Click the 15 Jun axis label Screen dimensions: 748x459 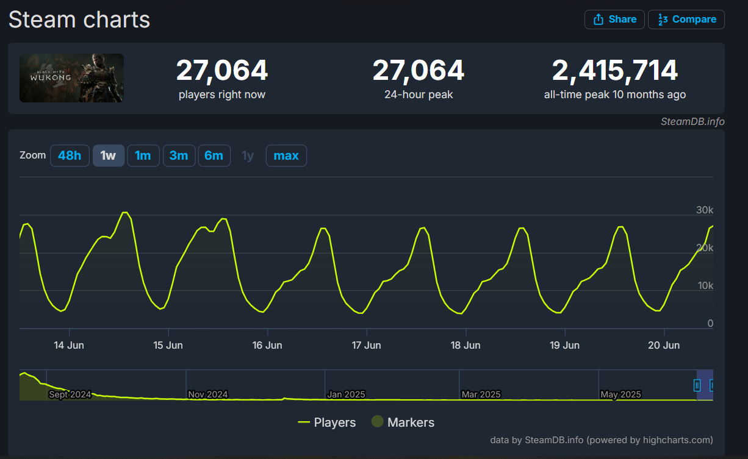pyautogui.click(x=168, y=345)
